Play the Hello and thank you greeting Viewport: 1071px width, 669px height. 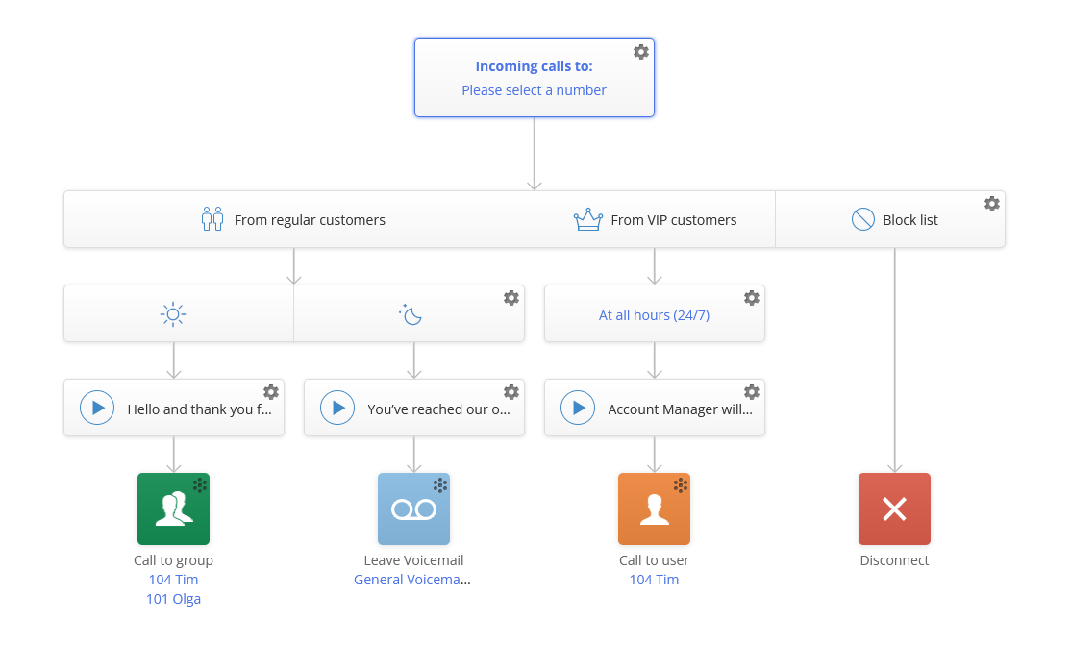[96, 408]
